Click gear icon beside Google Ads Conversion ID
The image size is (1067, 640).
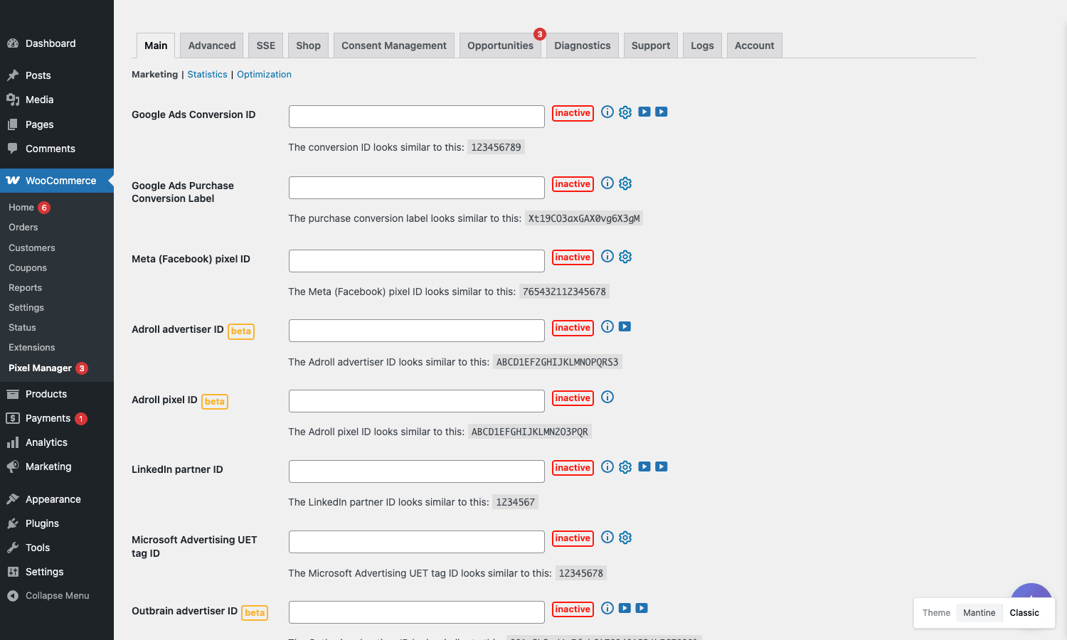pos(625,112)
